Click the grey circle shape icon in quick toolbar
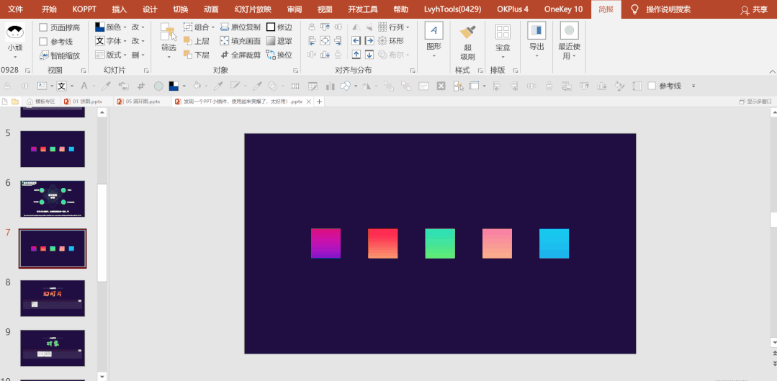 (x=158, y=86)
